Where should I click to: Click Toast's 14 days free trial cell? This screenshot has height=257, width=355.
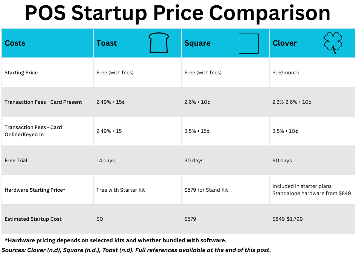pos(106,160)
